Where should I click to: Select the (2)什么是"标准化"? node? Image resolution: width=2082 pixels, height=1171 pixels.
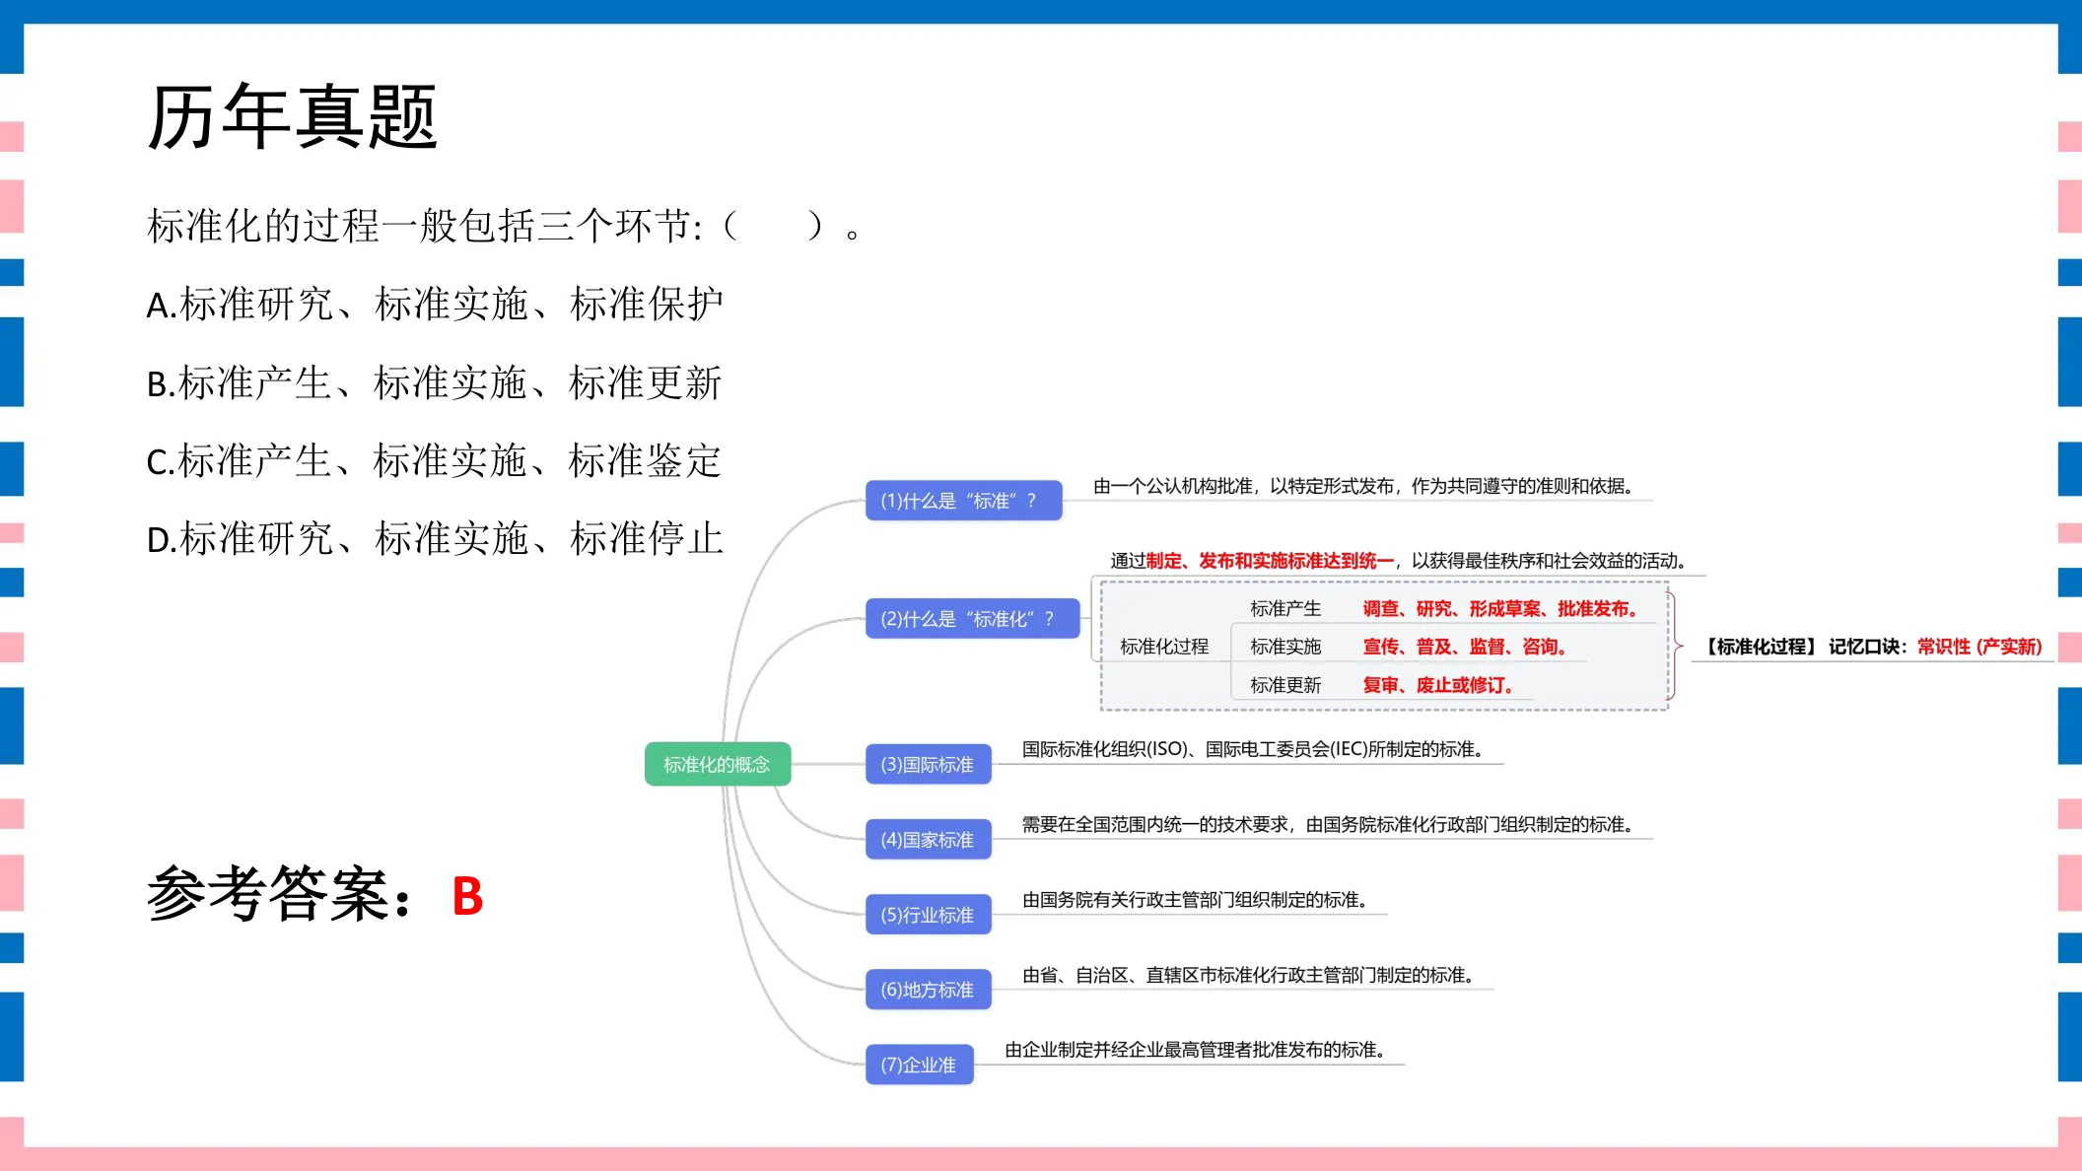[x=973, y=619]
